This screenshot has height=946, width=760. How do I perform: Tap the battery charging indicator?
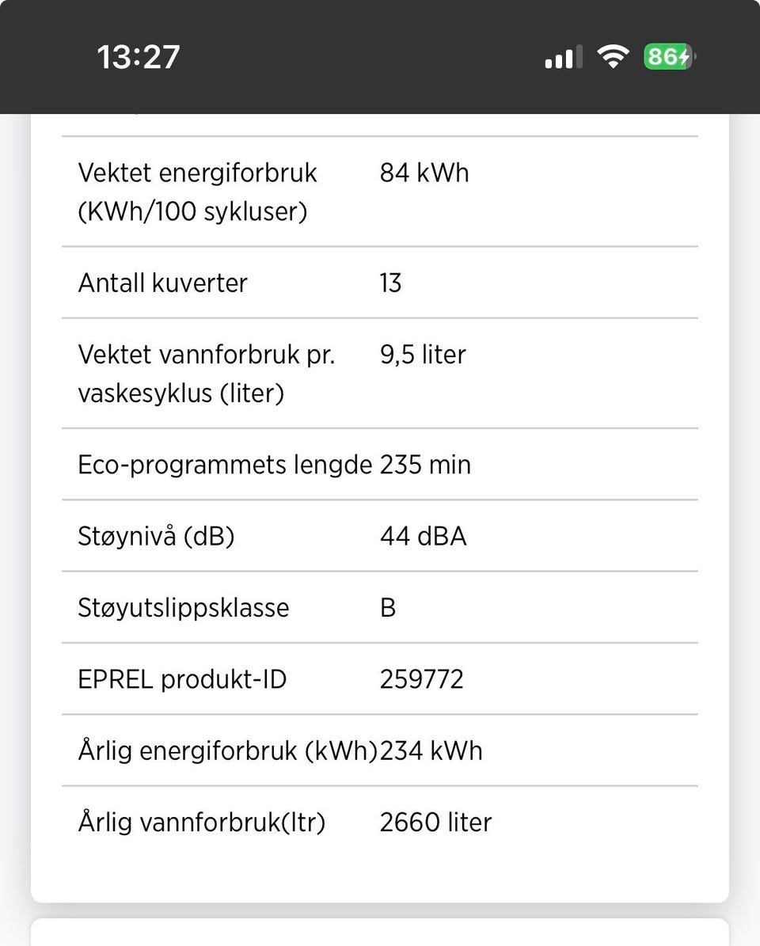pos(669,56)
